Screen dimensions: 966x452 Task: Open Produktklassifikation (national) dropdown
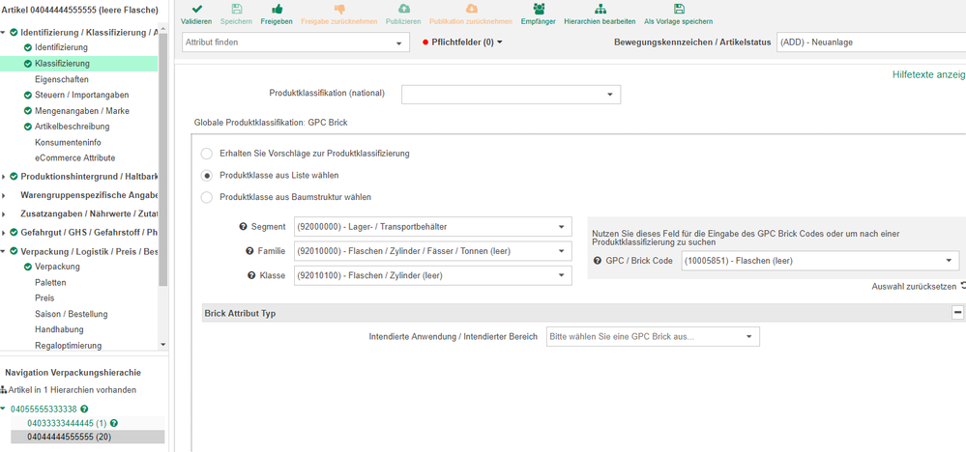pos(512,94)
